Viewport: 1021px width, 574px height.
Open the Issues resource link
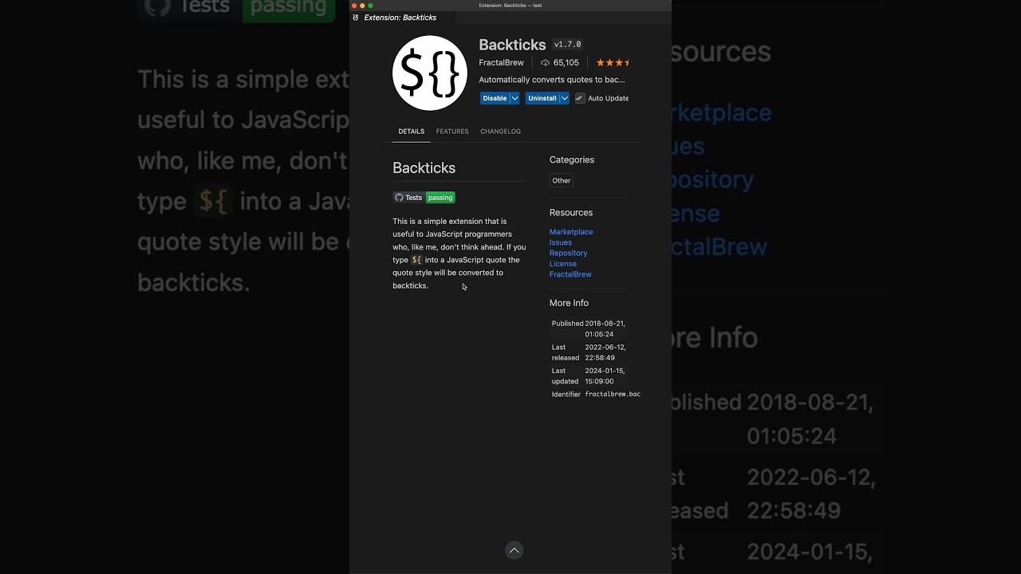[x=561, y=242]
